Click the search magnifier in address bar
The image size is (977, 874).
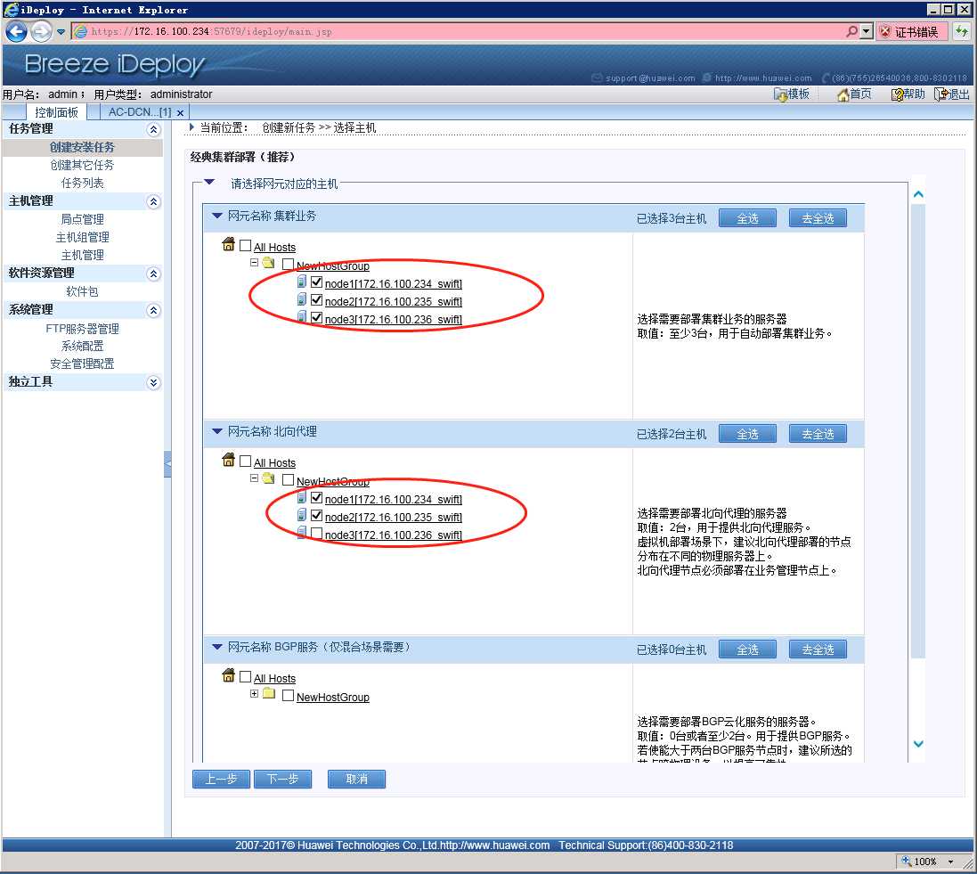click(851, 31)
